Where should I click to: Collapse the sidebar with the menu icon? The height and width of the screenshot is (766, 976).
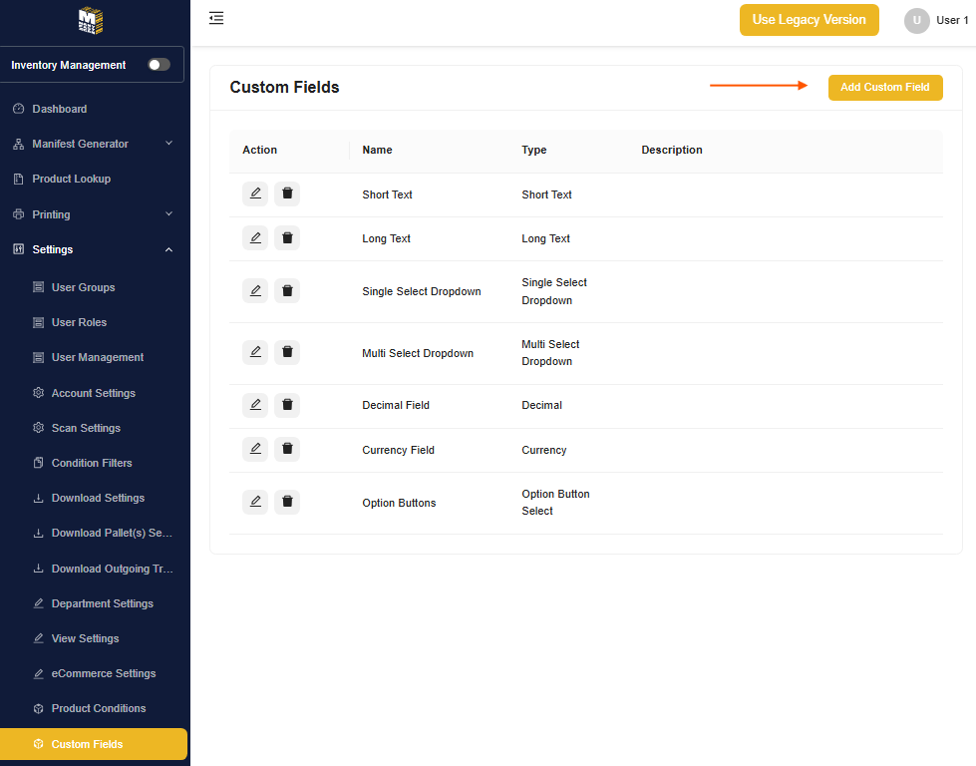[216, 18]
